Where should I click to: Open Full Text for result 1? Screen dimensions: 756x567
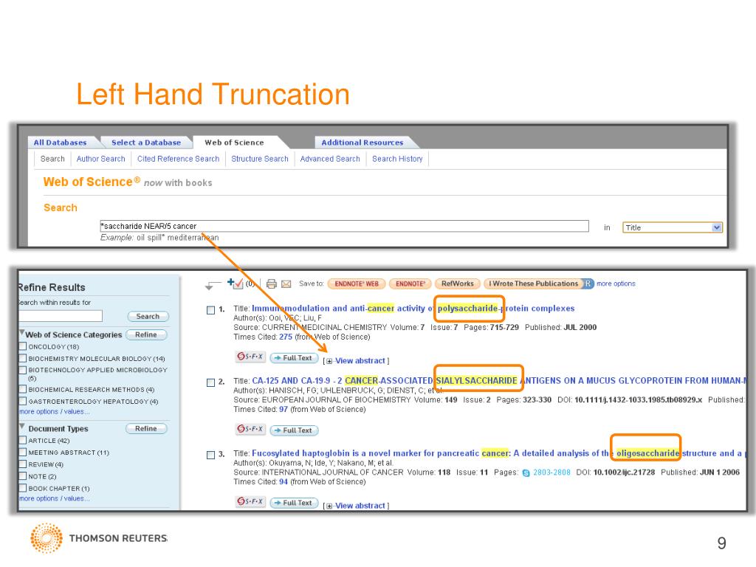coord(294,358)
